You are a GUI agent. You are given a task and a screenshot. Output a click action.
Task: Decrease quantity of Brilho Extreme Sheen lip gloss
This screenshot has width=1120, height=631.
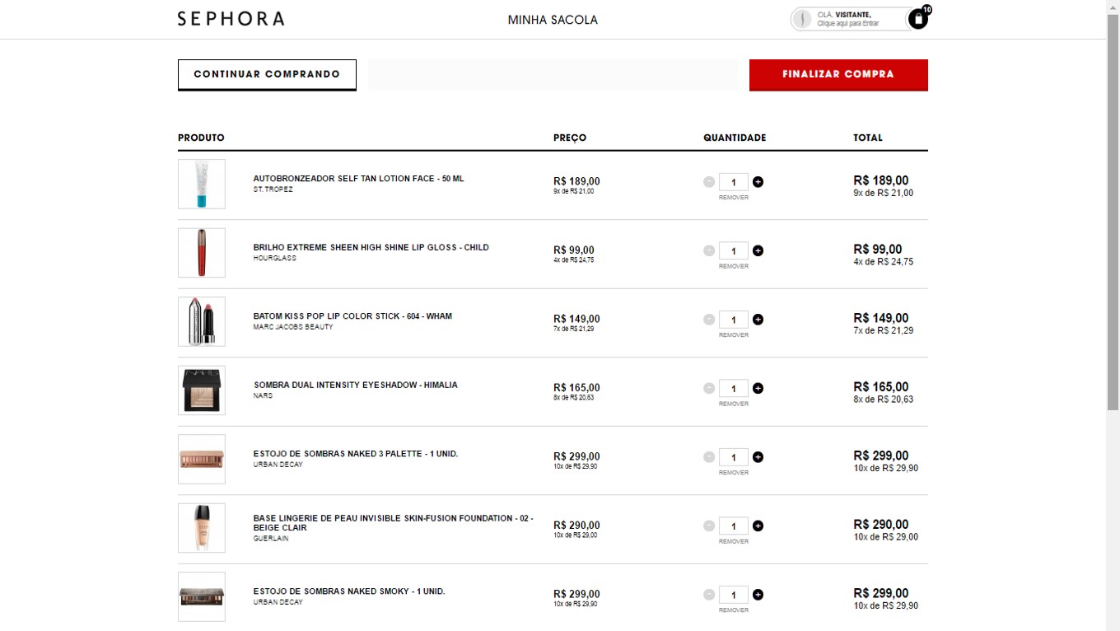point(709,250)
